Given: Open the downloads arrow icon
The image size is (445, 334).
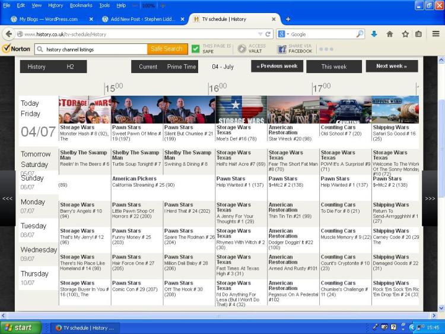Looking at the screenshot, I should point(374,34).
